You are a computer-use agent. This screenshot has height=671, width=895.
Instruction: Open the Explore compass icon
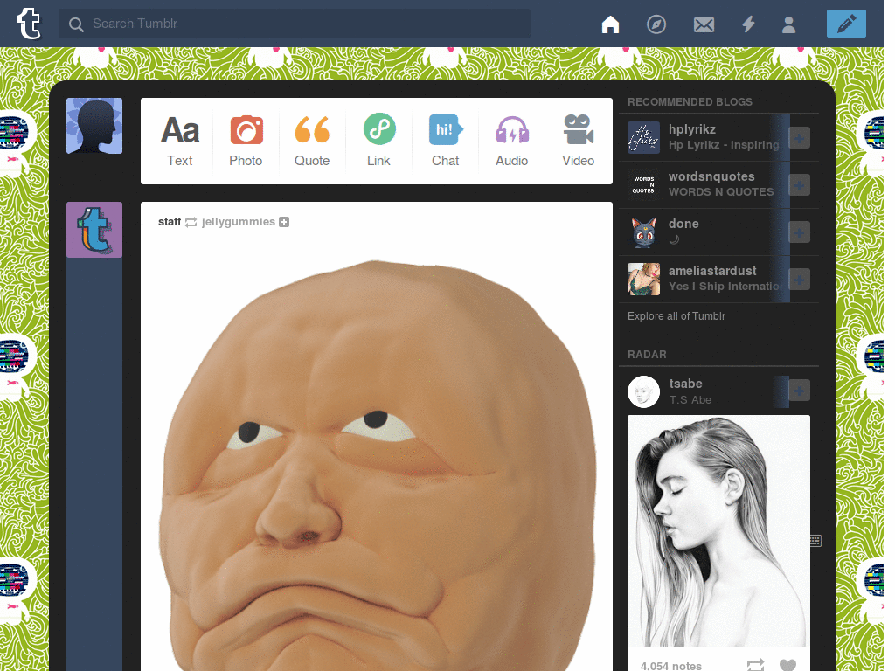[x=656, y=24]
